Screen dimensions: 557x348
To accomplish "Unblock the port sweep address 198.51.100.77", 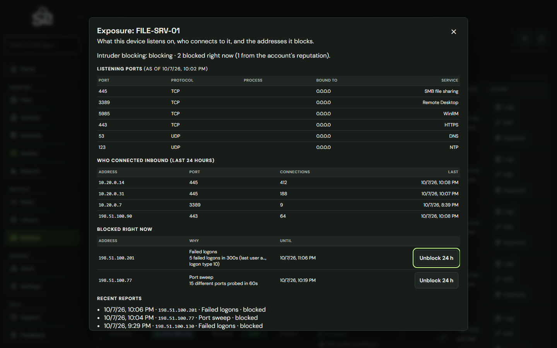I will click(x=436, y=280).
